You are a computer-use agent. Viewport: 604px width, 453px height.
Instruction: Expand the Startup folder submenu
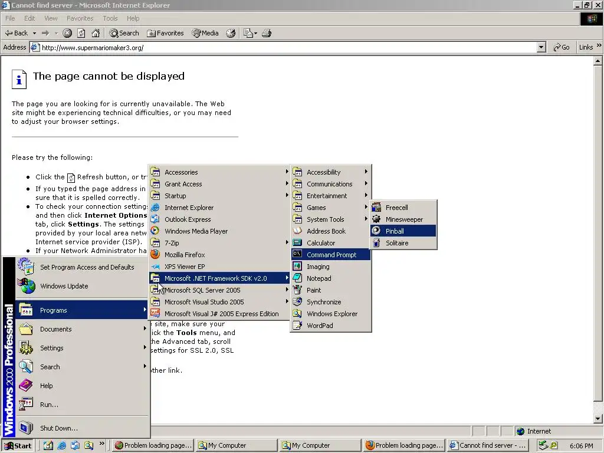click(219, 196)
